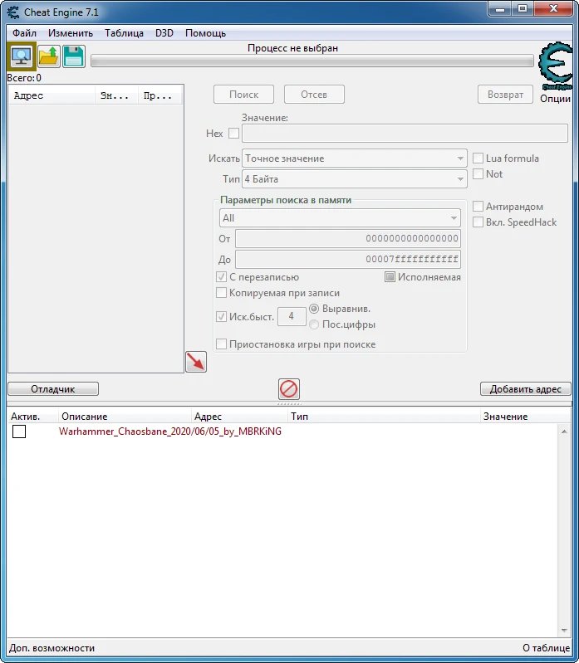Open the Искать scan type dropdown
This screenshot has width=579, height=663.
355,158
